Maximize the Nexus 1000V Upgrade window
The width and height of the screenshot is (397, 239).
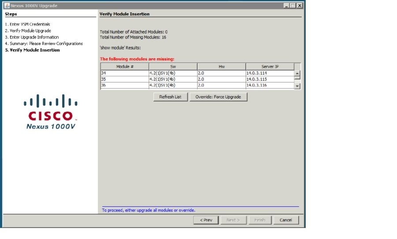(x=293, y=6)
